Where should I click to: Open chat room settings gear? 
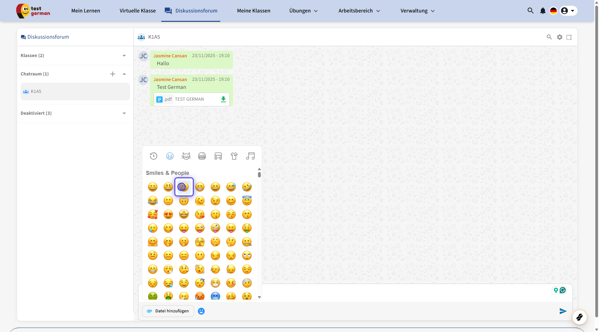[x=560, y=37]
